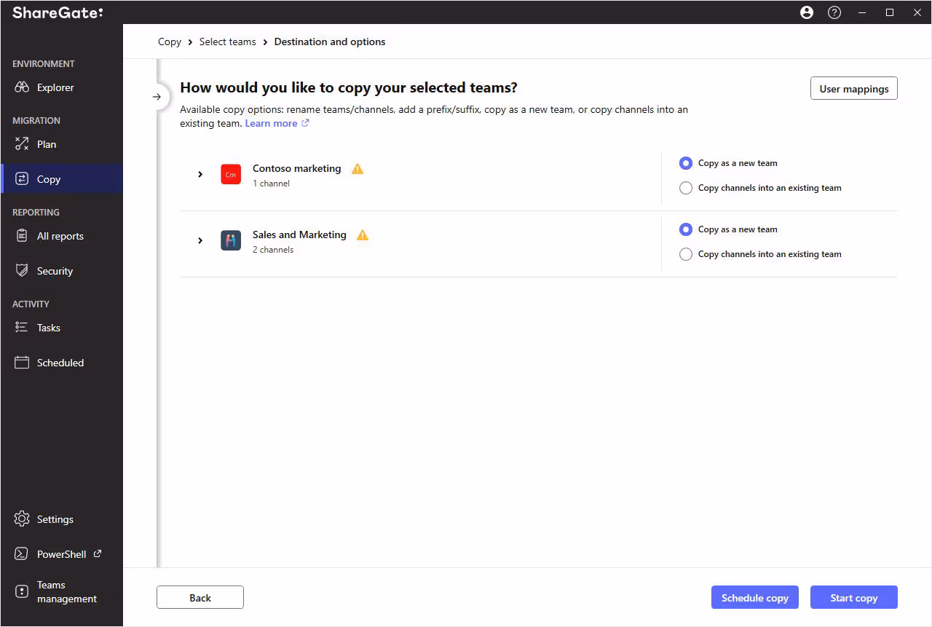Image resolution: width=932 pixels, height=627 pixels.
Task: Open Plan in the sidebar
Action: pyautogui.click(x=61, y=144)
